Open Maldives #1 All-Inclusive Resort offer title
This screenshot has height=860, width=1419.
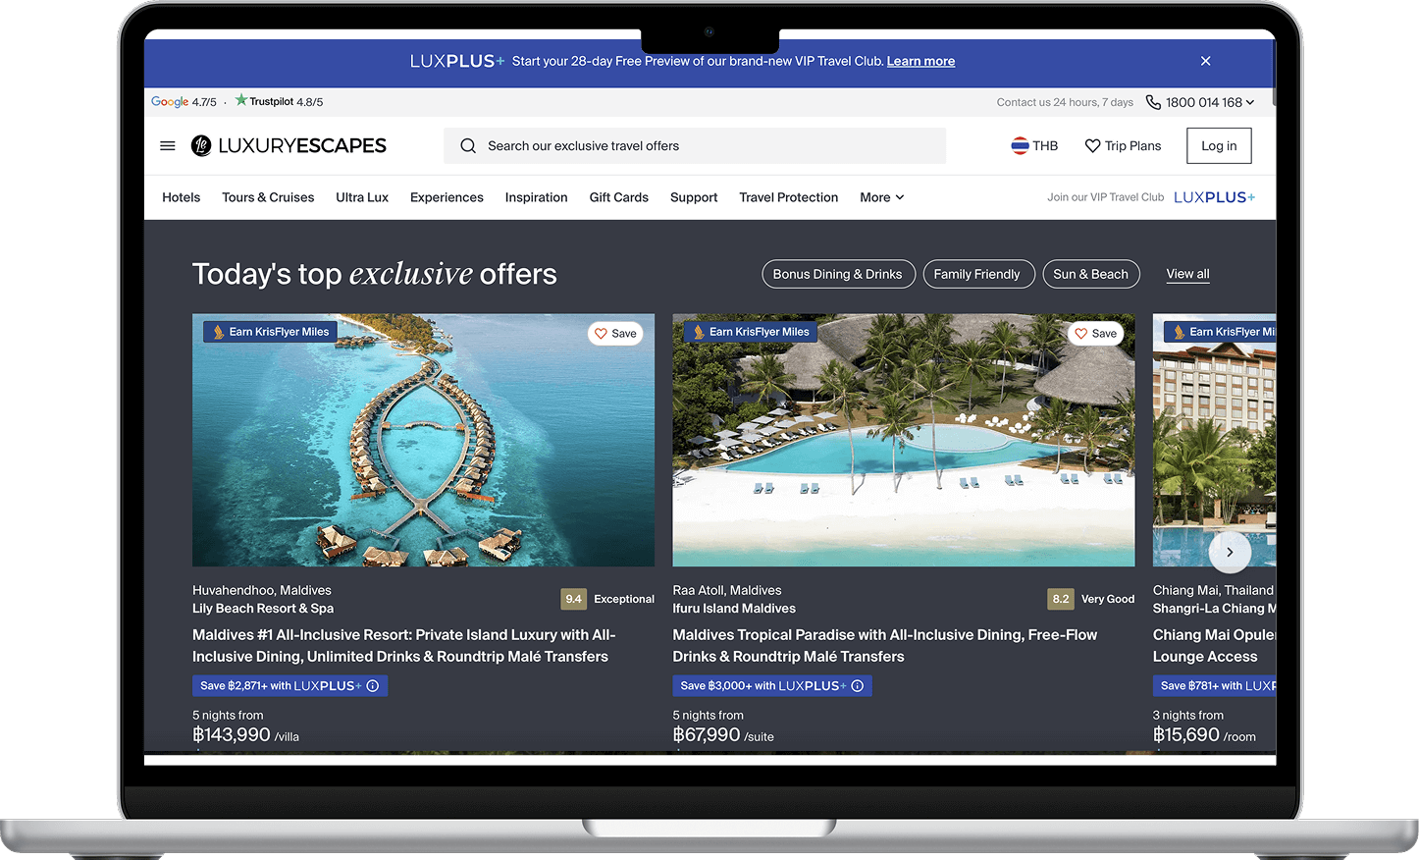404,646
